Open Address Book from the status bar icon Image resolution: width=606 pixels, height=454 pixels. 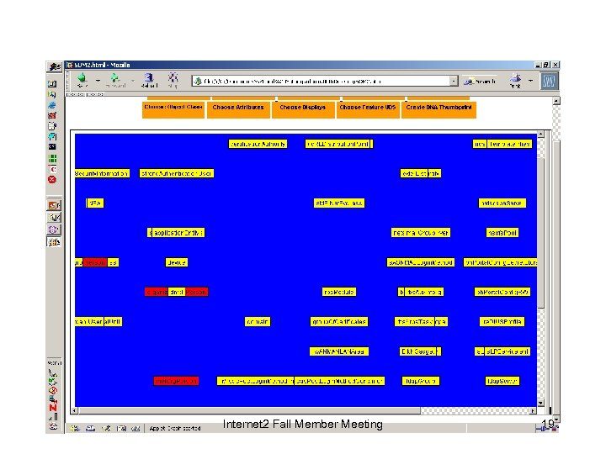coord(121,428)
